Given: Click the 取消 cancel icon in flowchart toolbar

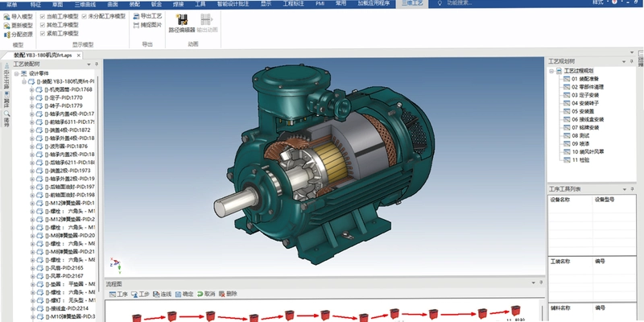Looking at the screenshot, I should (x=200, y=294).
